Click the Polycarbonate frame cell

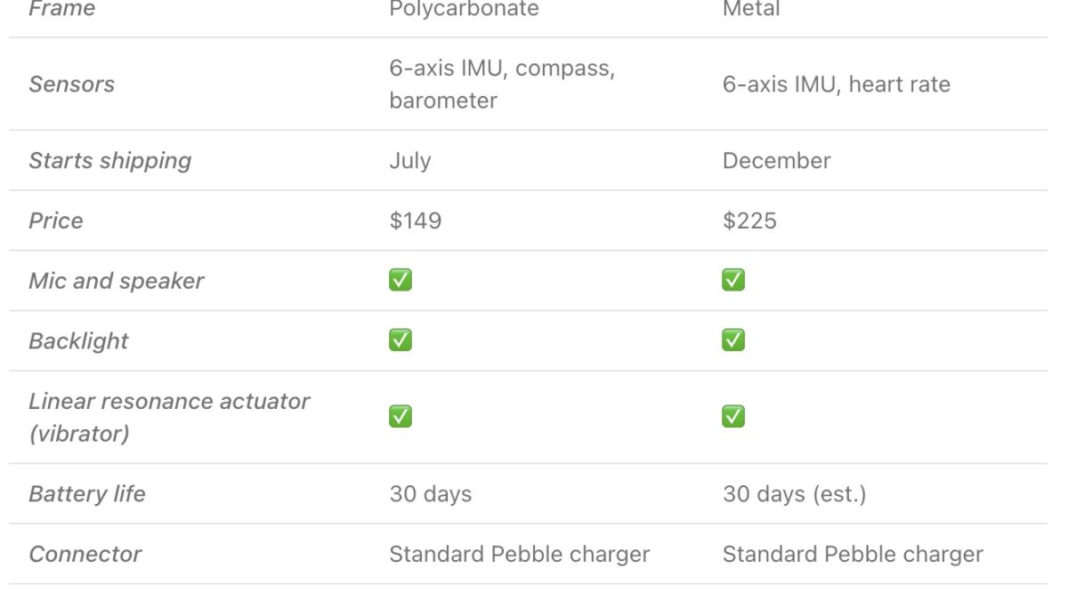tap(464, 10)
